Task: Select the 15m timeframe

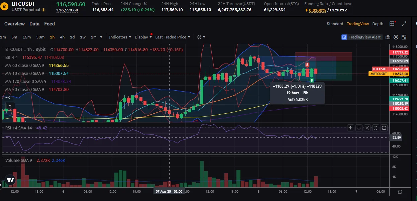Action: [x=26, y=37]
